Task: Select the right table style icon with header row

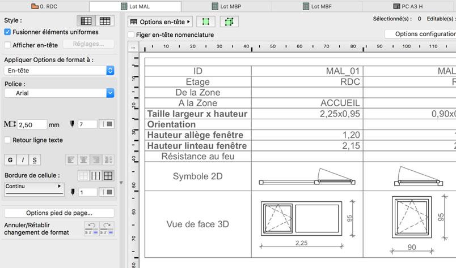Action: point(105,21)
